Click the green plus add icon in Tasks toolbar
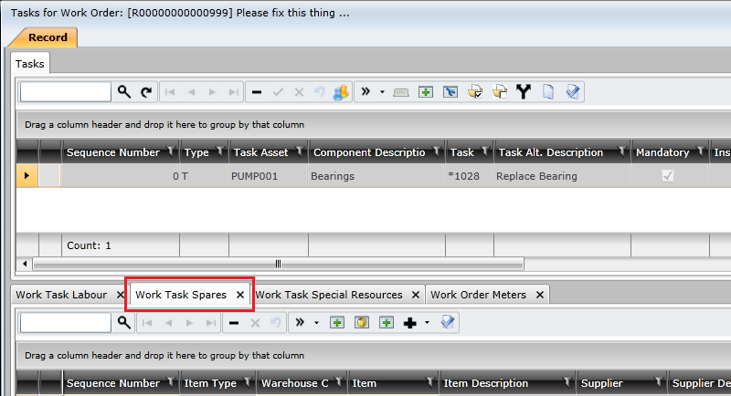The image size is (731, 396). tap(426, 92)
